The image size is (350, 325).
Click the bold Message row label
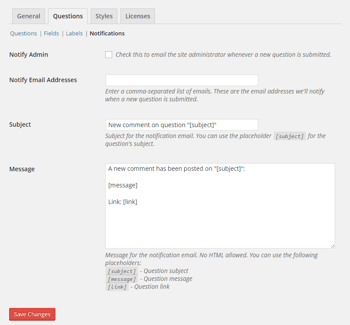pyautogui.click(x=22, y=169)
